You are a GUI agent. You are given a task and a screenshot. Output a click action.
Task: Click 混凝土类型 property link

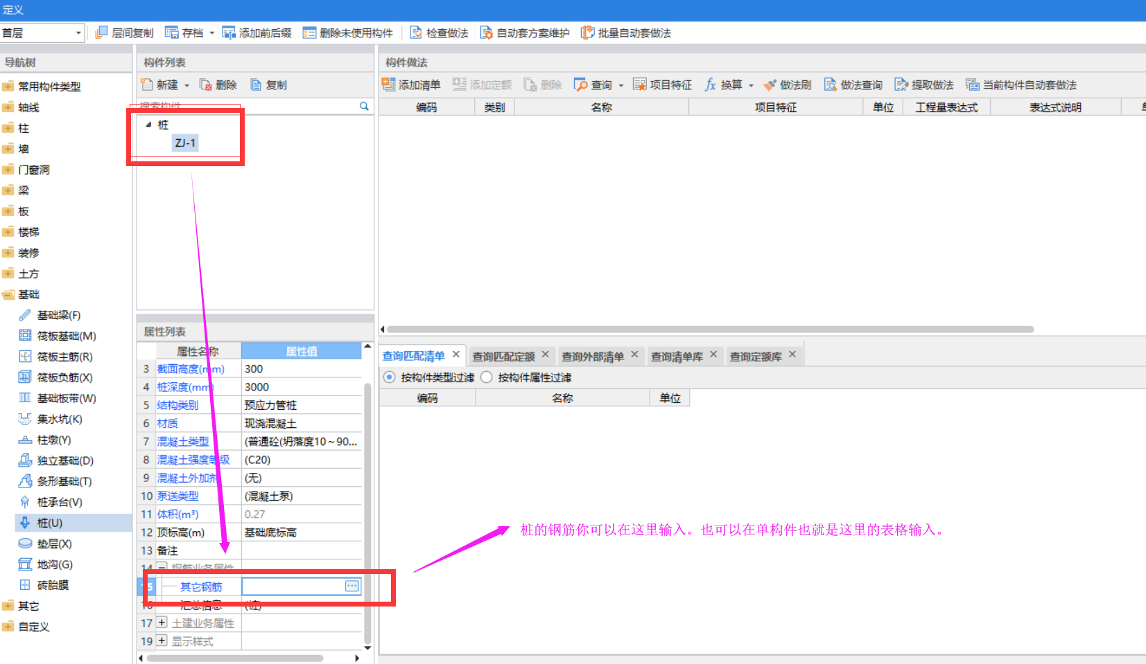click(183, 441)
